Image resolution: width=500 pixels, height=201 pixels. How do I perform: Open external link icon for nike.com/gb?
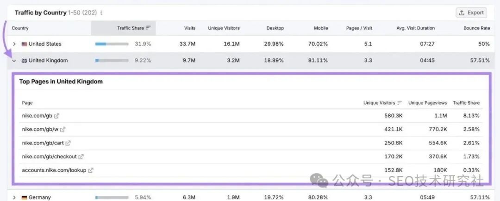click(x=57, y=116)
